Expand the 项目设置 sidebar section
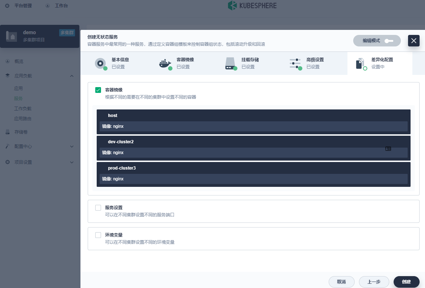This screenshot has width=425, height=288. tap(72, 162)
